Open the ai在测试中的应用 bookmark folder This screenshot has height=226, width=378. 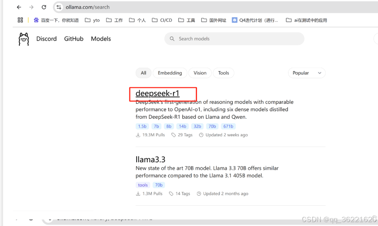(x=306, y=20)
